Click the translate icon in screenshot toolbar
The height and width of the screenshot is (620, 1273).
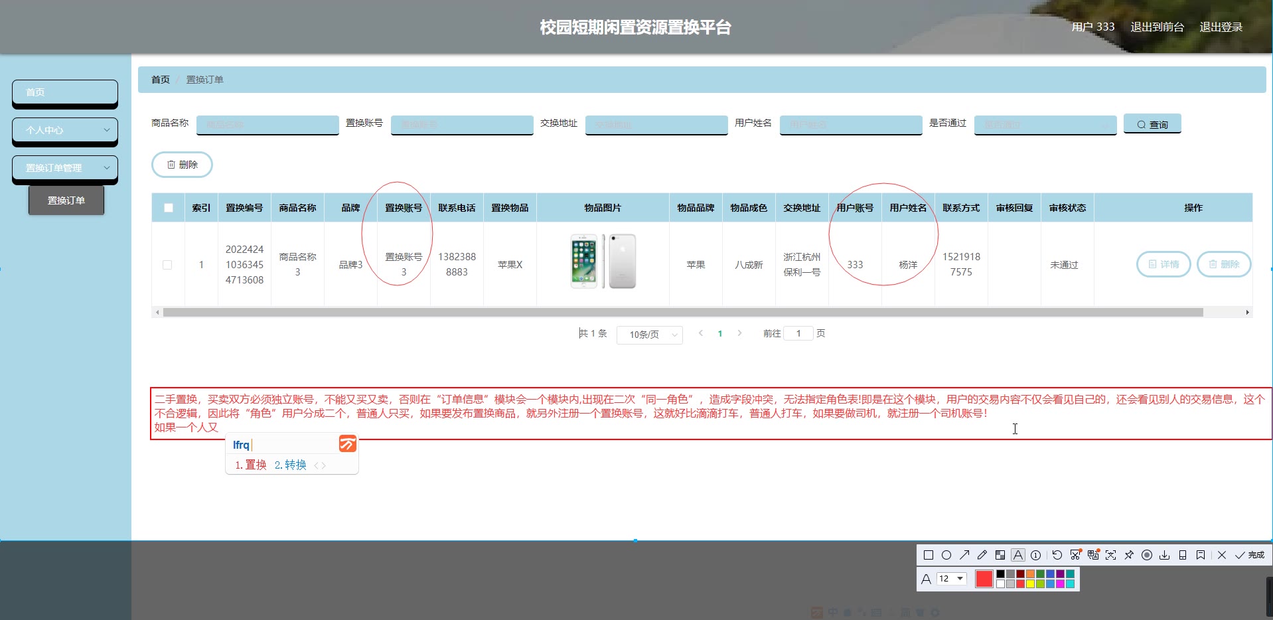click(x=1093, y=555)
